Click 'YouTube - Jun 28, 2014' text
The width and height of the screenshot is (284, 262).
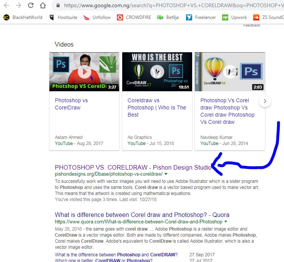[224, 143]
